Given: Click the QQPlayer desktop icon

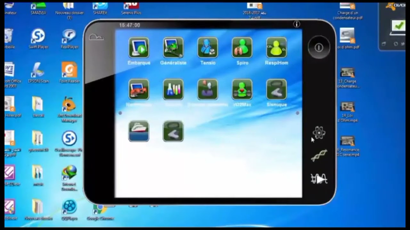Looking at the screenshot, I should pos(70,210).
